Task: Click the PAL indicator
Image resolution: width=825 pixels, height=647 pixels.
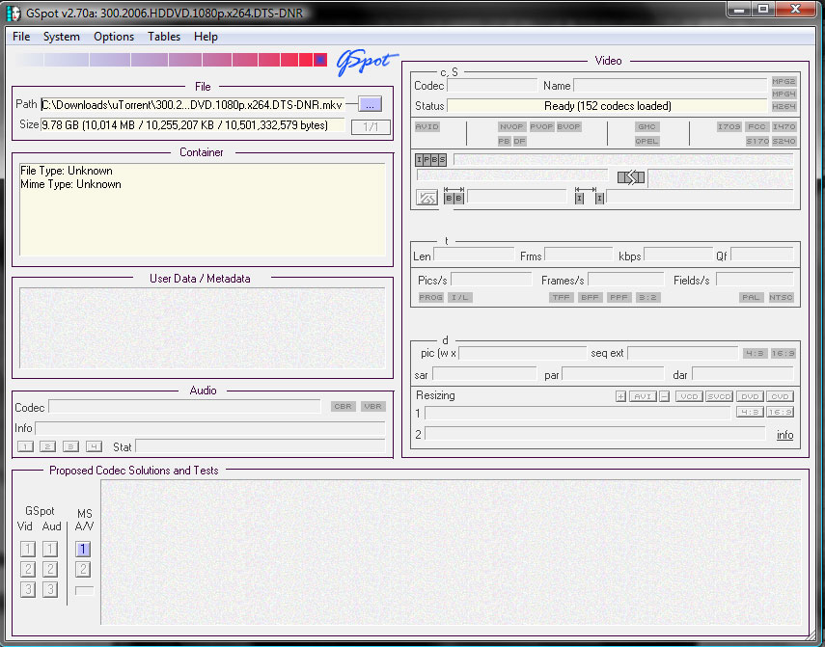Action: click(x=751, y=298)
